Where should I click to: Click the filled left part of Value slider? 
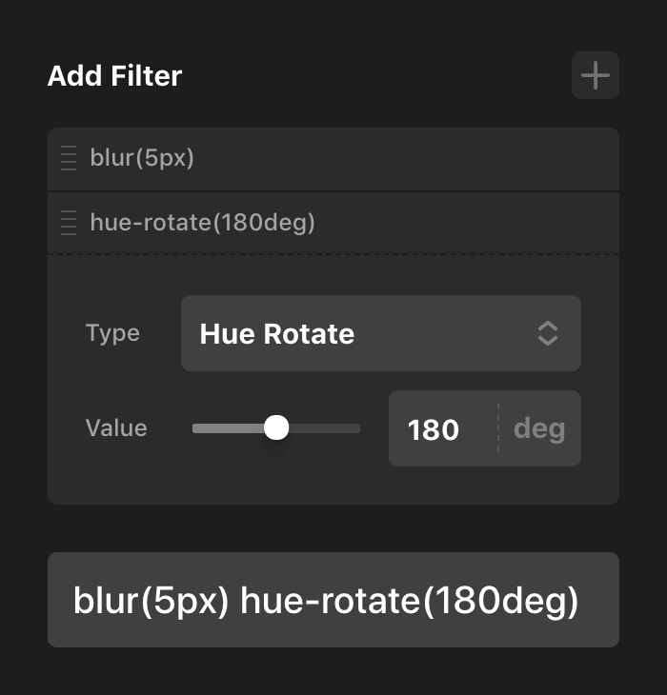coord(229,428)
